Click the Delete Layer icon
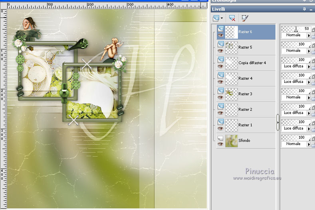Screen dimensions: 315x210 [x=232, y=18]
